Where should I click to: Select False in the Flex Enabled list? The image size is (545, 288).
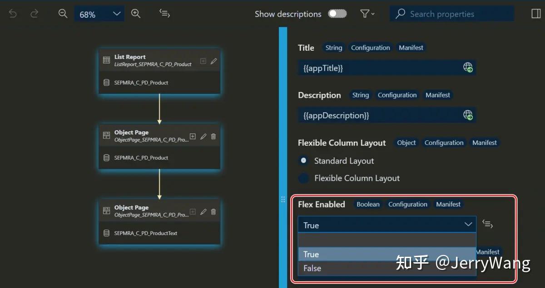pos(312,268)
